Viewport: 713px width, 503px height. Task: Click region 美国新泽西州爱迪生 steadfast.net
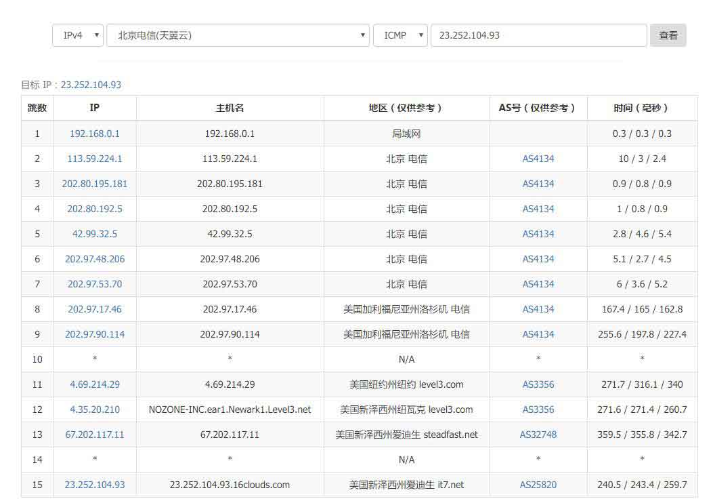click(x=406, y=435)
